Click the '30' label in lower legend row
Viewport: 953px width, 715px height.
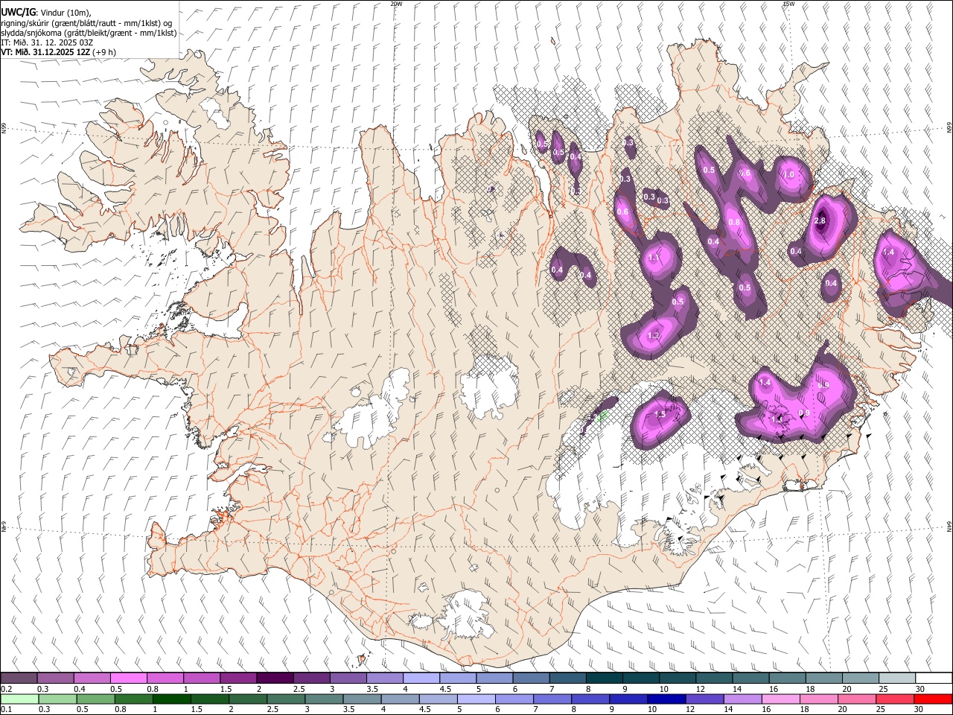[919, 709]
